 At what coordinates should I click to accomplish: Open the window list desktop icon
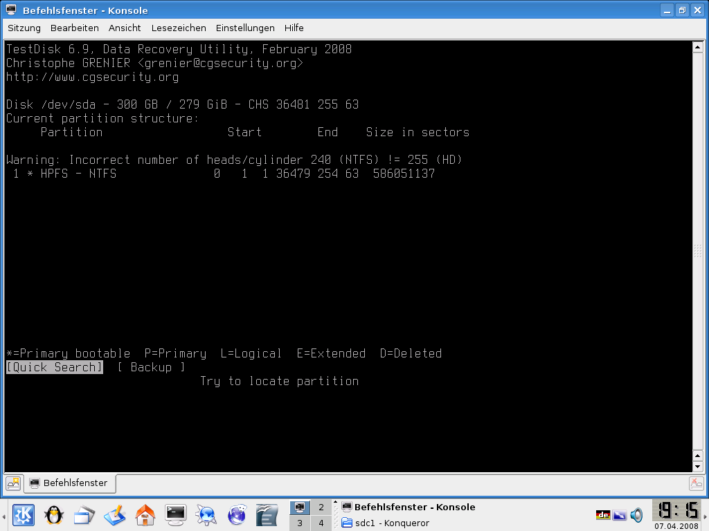[84, 514]
